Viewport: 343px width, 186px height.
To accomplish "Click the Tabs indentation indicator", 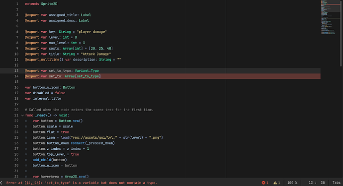I will [x=337, y=183].
